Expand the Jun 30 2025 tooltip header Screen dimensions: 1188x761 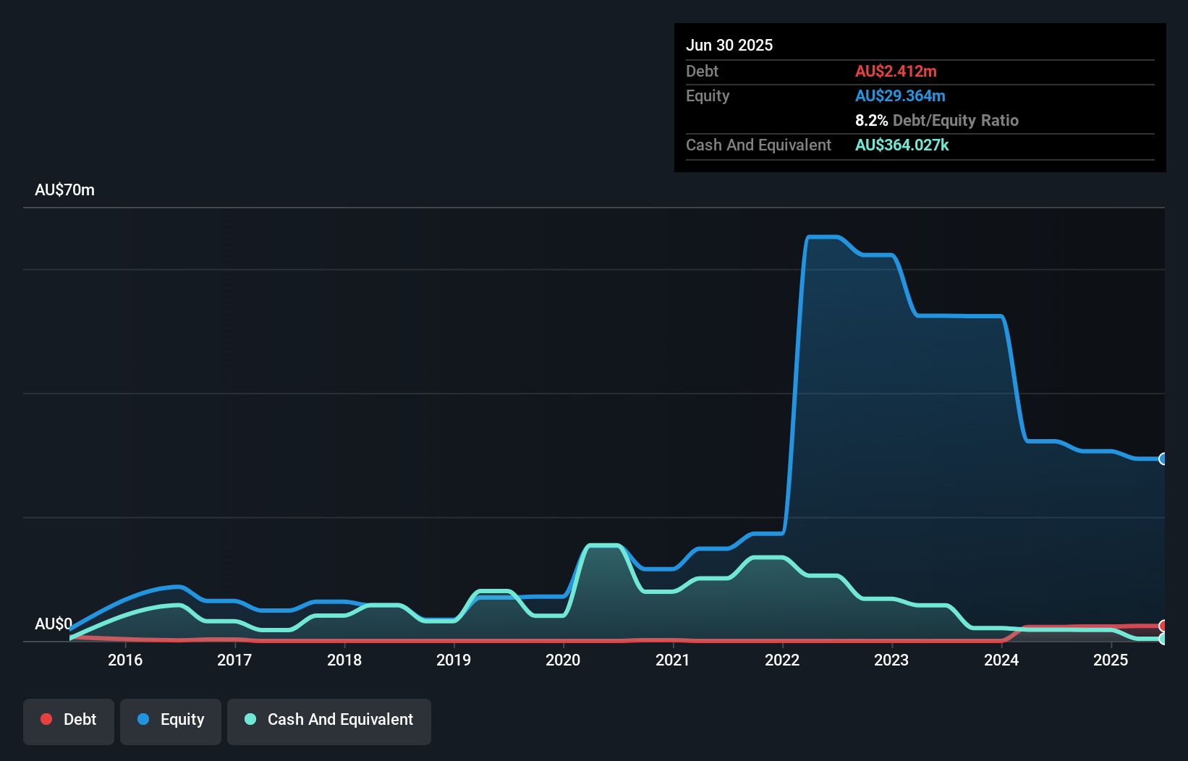coord(729,45)
